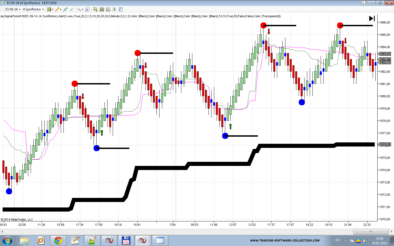This screenshot has width=394, height=246.
Task: Click the zoom out magnifier icon
Action: click(71, 9)
